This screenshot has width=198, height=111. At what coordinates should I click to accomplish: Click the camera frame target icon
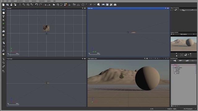tap(182, 55)
